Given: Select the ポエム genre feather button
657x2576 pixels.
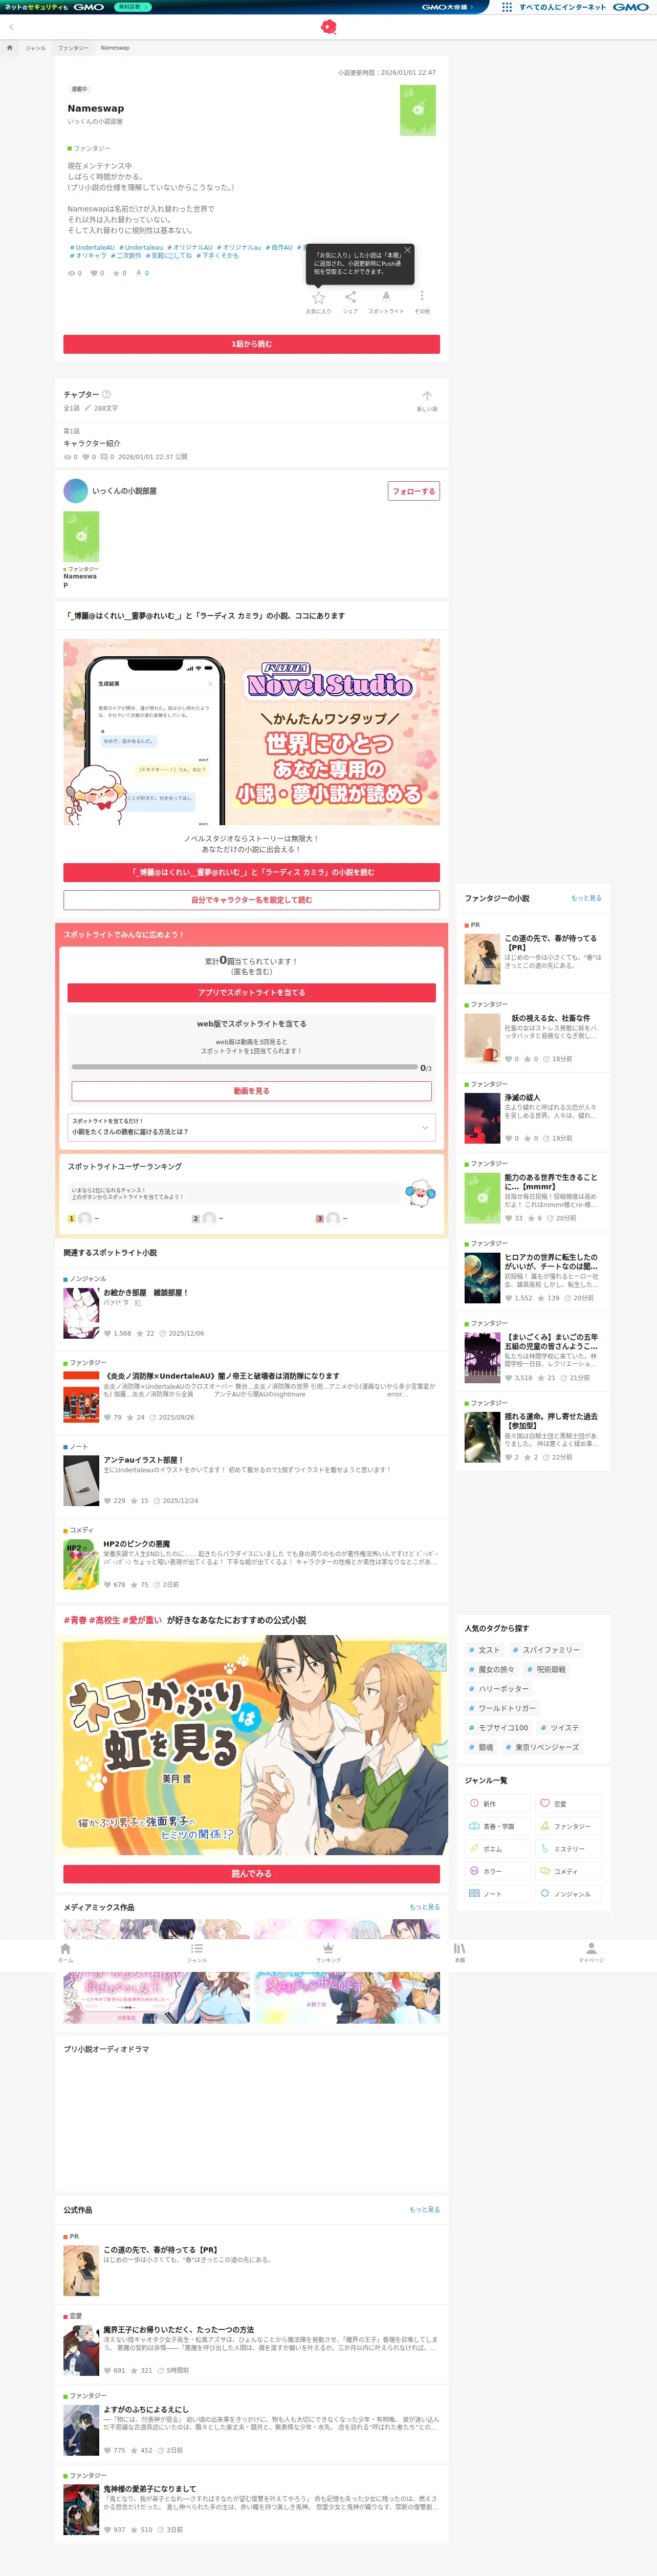Looking at the screenshot, I should 497,1849.
